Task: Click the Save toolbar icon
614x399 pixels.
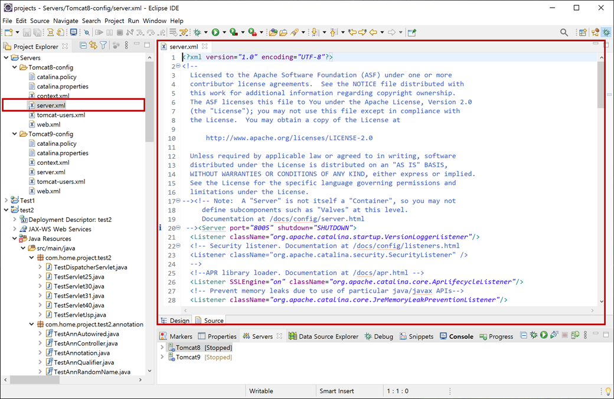Action: (27, 32)
